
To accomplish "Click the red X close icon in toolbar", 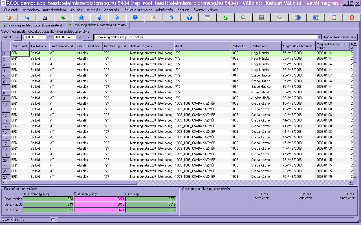I will click(x=352, y=18).
